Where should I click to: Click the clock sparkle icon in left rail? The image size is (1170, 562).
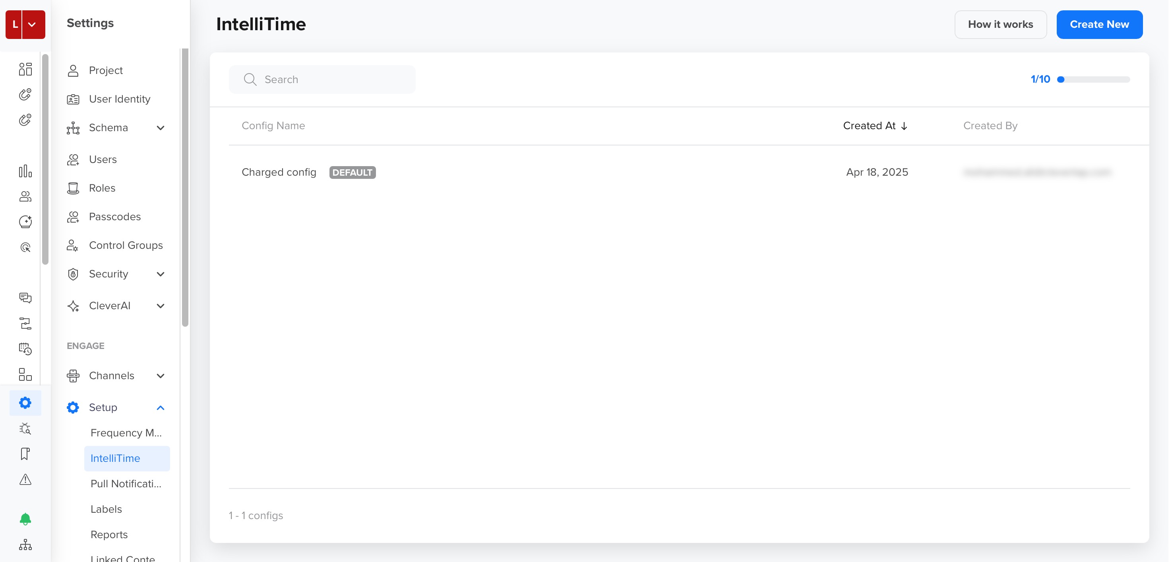click(x=25, y=222)
